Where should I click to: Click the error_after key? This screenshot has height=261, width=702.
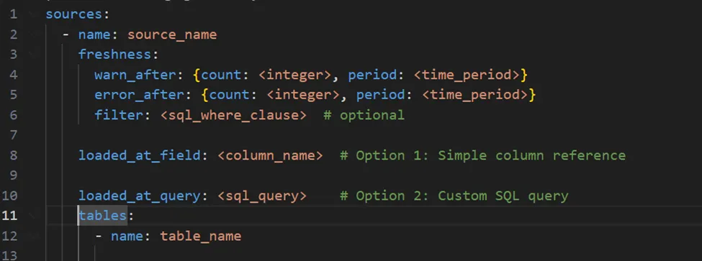click(x=140, y=95)
